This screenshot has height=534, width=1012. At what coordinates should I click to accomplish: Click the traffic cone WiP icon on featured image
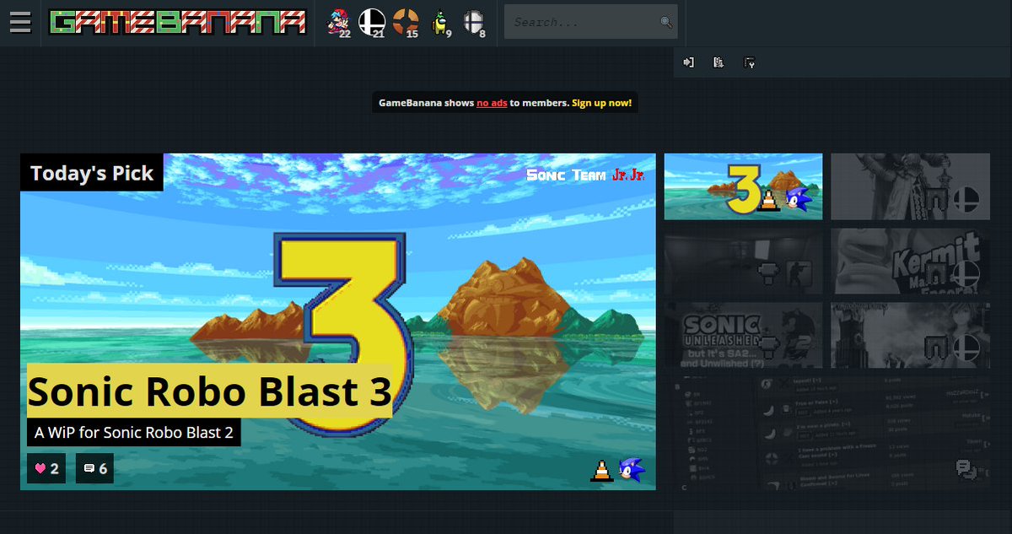tap(601, 471)
